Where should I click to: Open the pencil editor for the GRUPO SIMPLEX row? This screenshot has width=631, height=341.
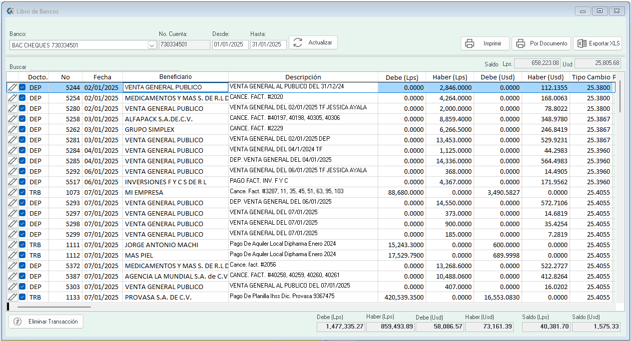(12, 129)
